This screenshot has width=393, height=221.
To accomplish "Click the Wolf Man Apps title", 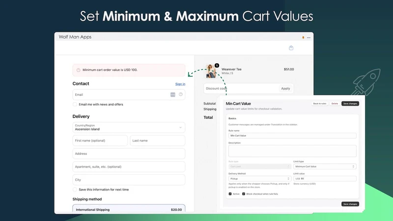I will 75,37.
